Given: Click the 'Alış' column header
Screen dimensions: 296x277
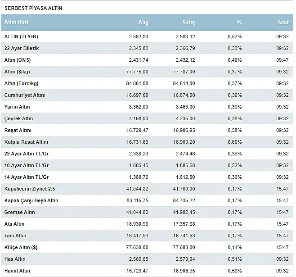Looking at the screenshot, I should (144, 23).
